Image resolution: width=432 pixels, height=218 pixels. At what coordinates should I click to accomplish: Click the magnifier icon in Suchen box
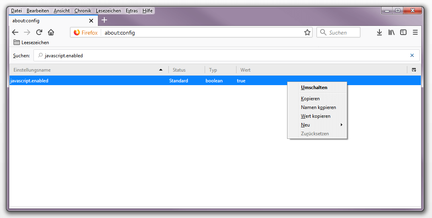click(x=323, y=33)
